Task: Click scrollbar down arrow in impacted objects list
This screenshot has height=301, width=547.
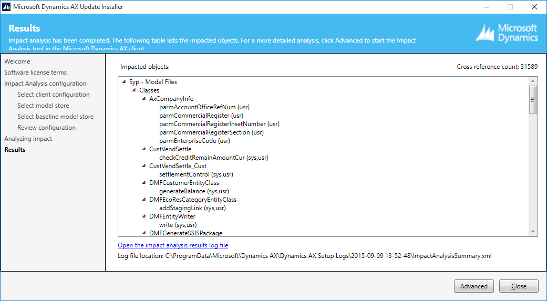Action: click(533, 232)
